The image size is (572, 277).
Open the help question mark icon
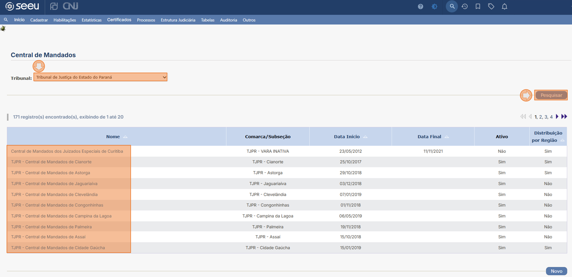coord(420,6)
